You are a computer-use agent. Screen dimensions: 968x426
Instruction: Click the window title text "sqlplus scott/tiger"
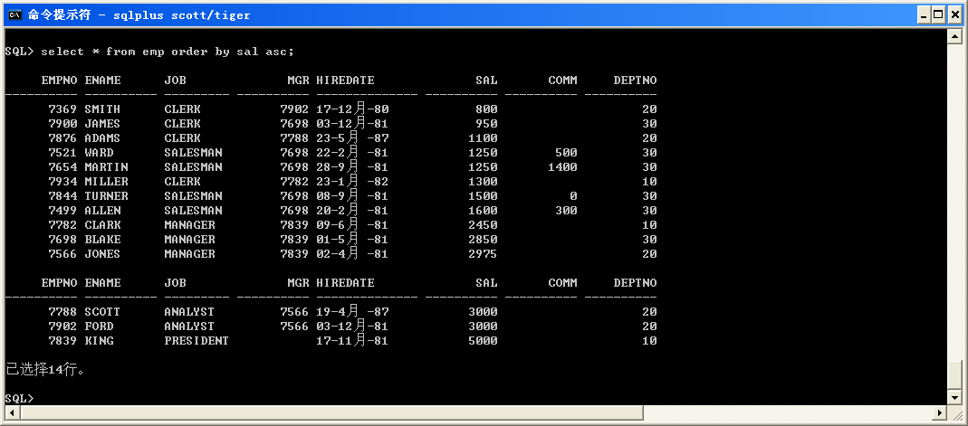click(190, 15)
